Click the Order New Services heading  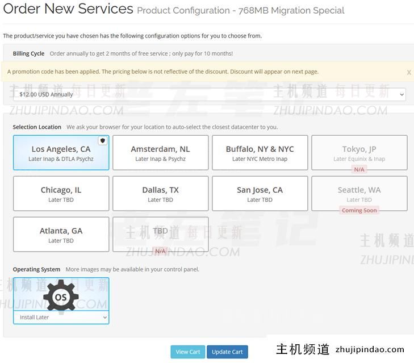(x=68, y=9)
